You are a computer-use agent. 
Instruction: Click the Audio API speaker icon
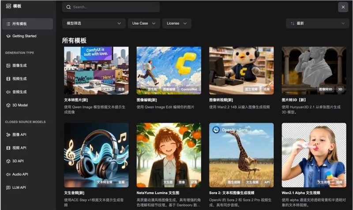point(8,174)
